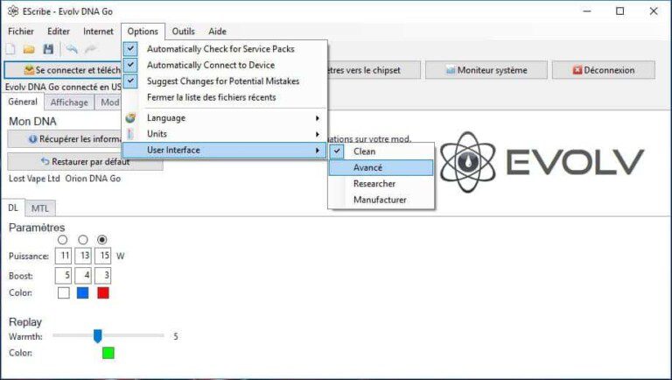Close the open Options menu
Viewport: 672px width, 380px height.
point(143,32)
